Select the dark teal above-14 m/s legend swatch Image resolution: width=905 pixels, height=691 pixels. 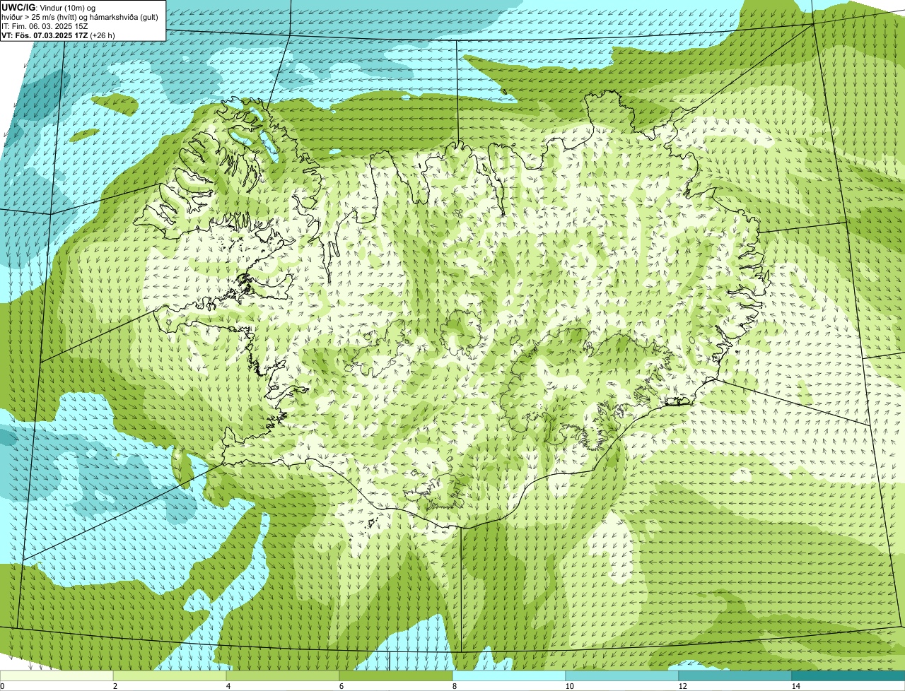848,675
